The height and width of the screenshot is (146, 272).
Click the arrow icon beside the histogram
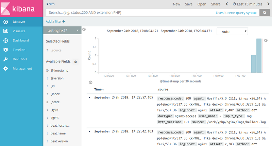(x=266, y=40)
